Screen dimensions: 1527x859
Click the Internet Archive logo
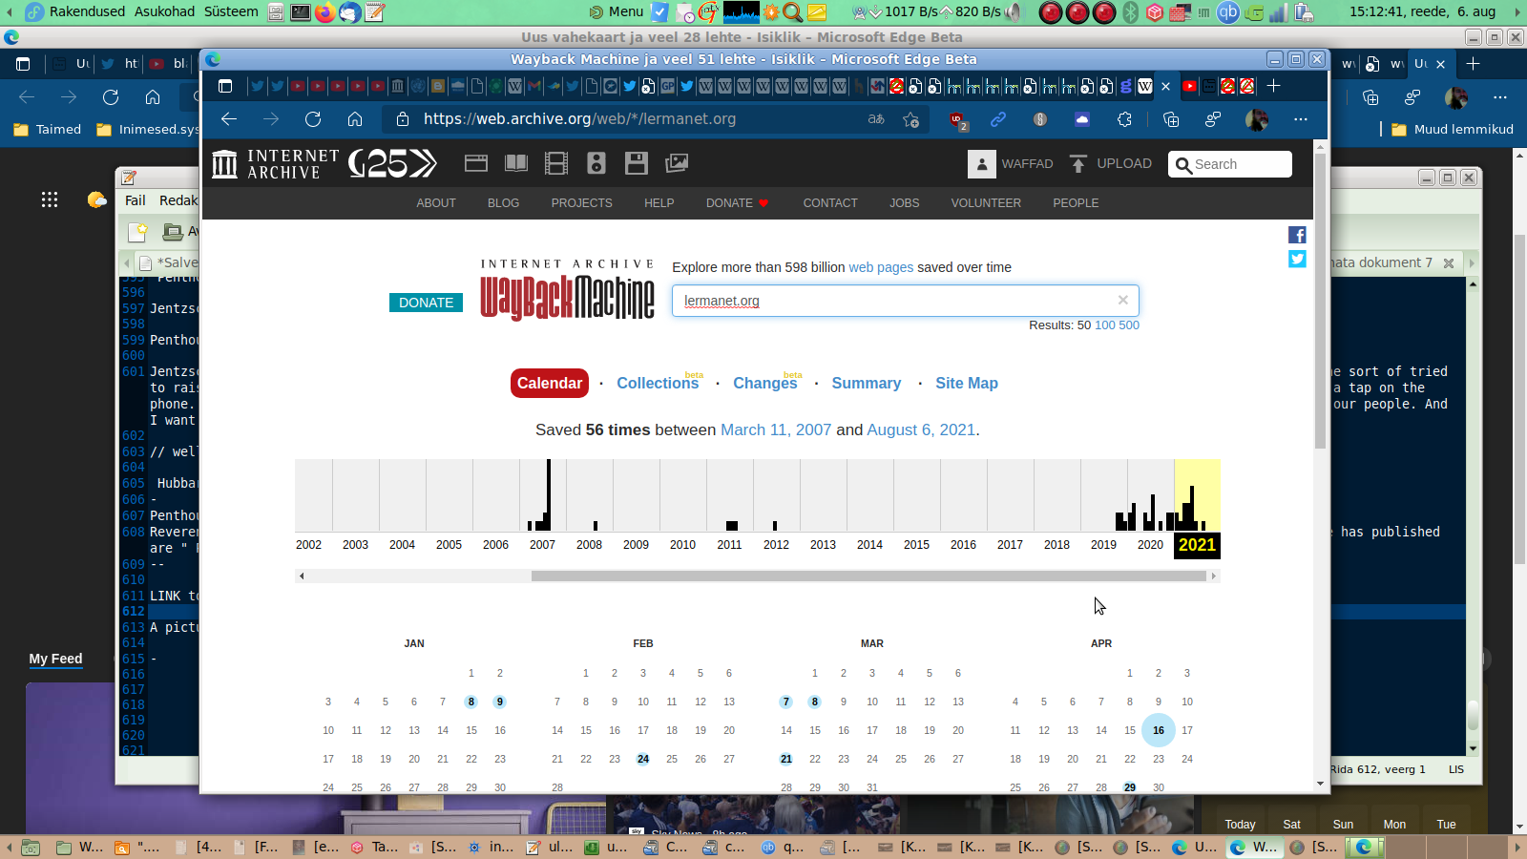276,164
